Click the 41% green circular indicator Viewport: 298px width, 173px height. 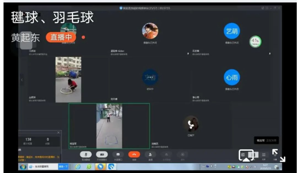click(x=255, y=42)
